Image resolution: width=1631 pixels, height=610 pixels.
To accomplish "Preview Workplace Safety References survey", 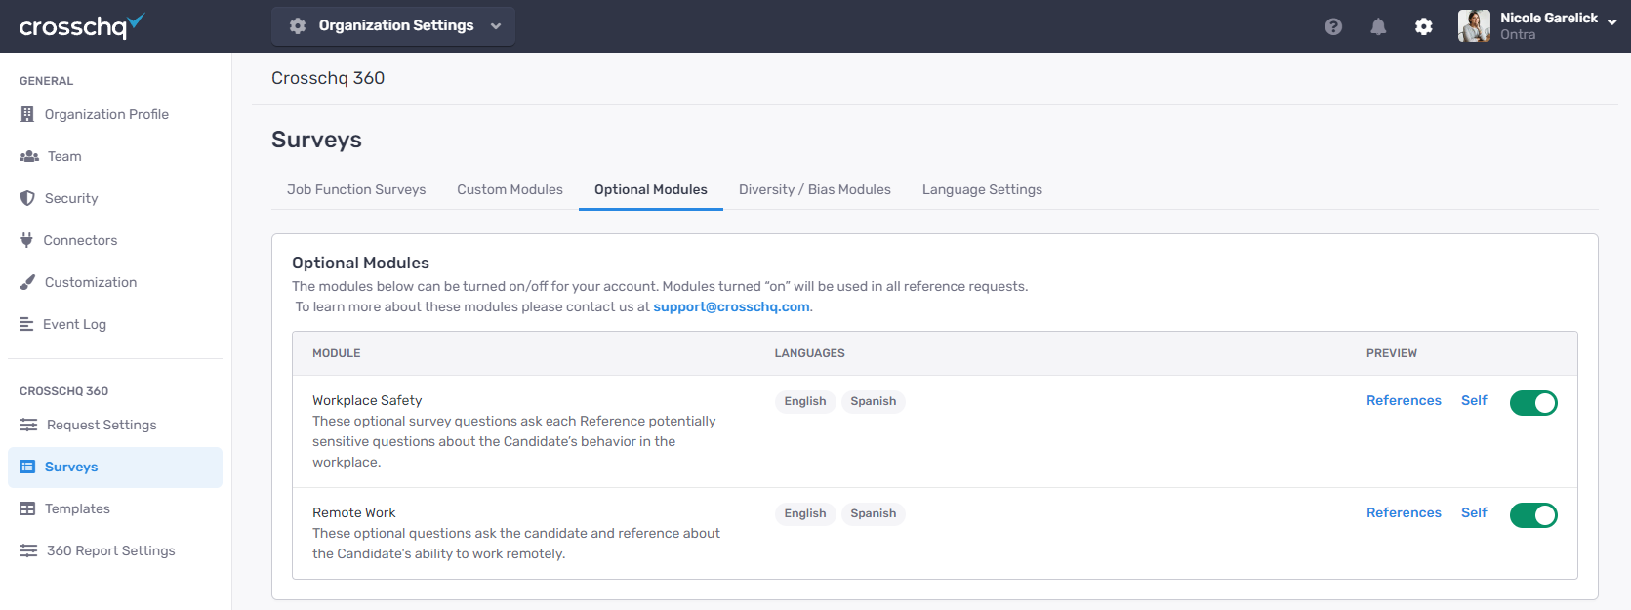I will pos(1404,400).
